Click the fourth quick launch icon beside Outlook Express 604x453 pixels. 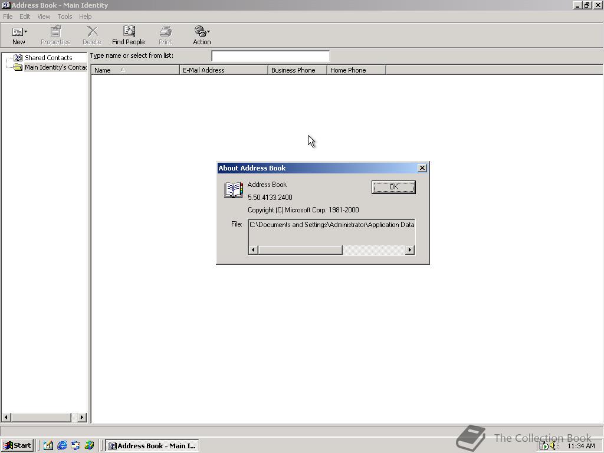[x=90, y=446]
